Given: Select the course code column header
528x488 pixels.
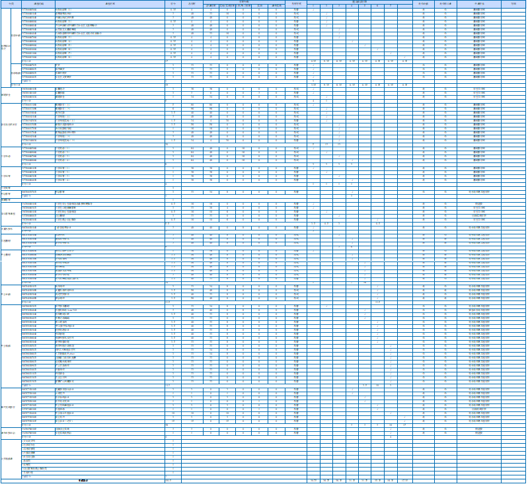Looking at the screenshot, I should [x=38, y=4].
